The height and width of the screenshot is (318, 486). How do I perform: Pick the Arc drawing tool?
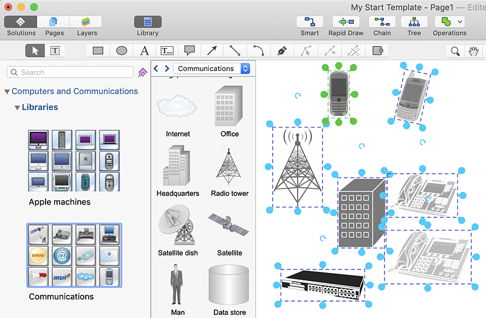tap(258, 51)
